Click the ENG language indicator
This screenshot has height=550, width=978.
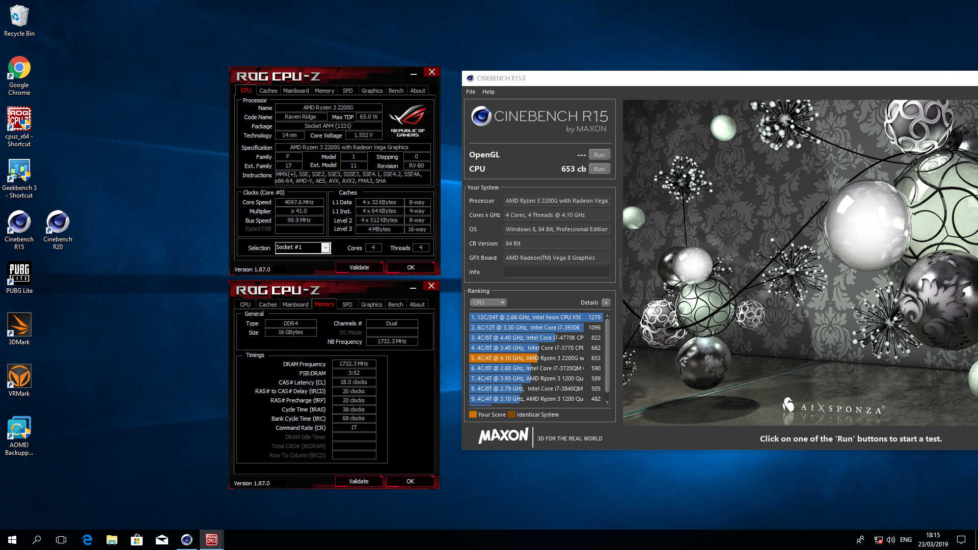pos(906,540)
